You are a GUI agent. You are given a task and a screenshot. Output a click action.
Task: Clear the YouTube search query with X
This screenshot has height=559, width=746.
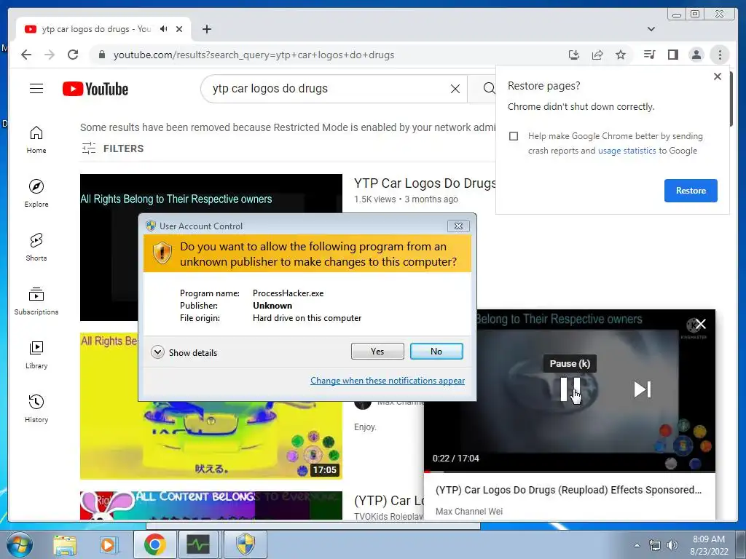(455, 88)
